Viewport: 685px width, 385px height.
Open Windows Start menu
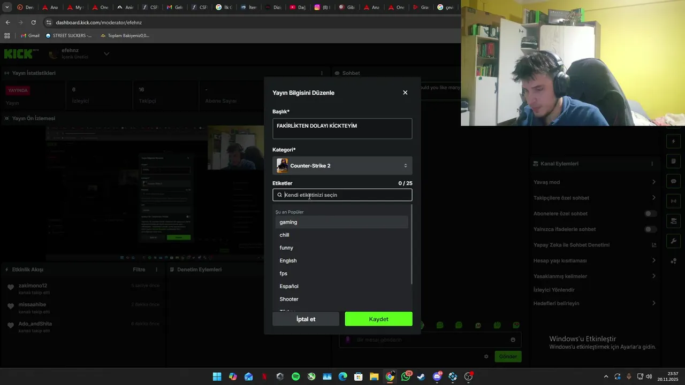click(217, 376)
